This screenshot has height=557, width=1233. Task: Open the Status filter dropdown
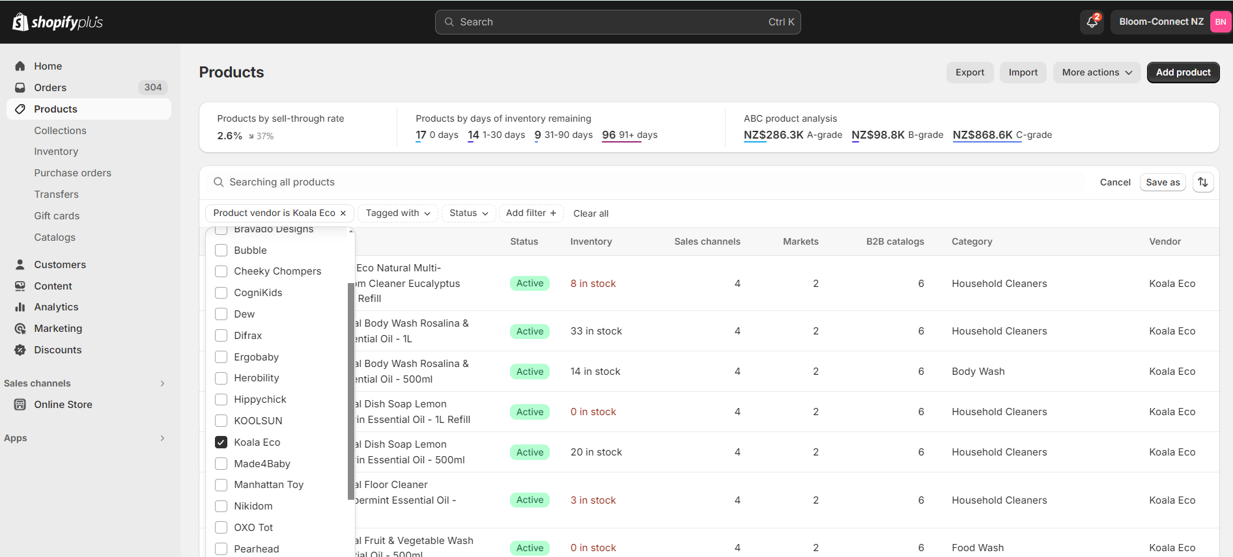(x=468, y=213)
